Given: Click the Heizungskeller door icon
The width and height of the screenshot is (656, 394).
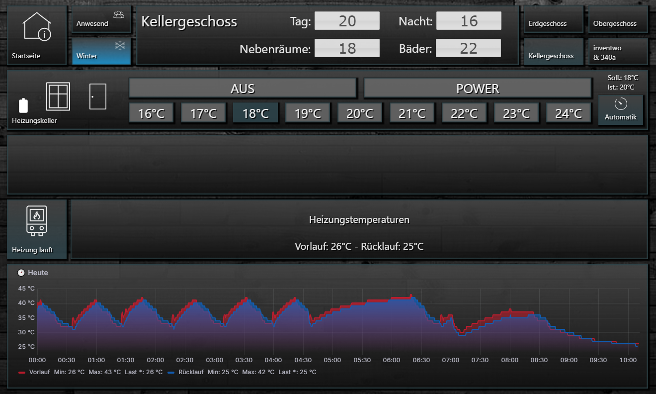Looking at the screenshot, I should (98, 97).
